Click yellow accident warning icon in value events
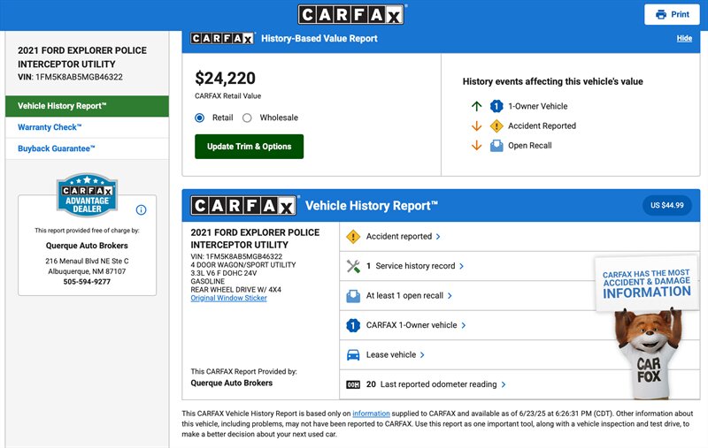Image resolution: width=708 pixels, height=448 pixels. (496, 126)
